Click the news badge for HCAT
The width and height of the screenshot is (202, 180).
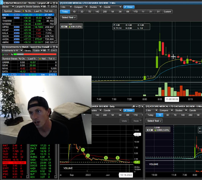(17, 30)
